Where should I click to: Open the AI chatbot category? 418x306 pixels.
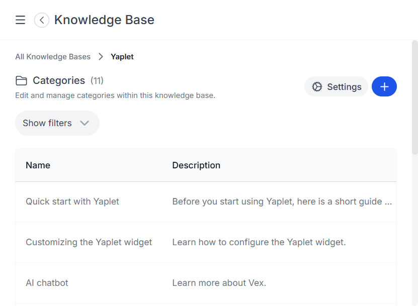47,283
